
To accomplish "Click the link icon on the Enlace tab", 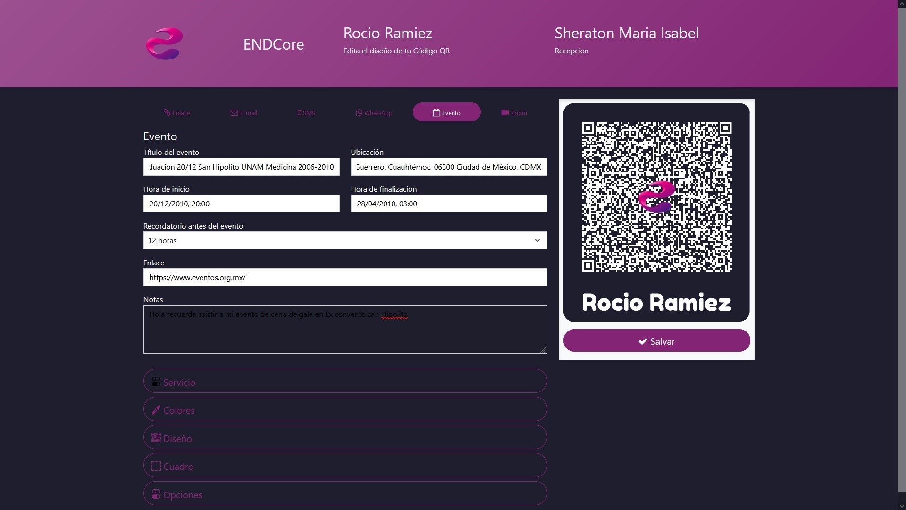I will (x=167, y=112).
